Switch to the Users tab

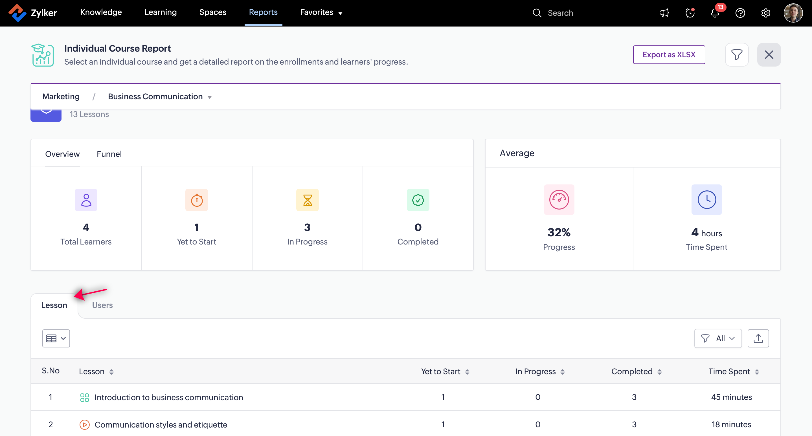pyautogui.click(x=102, y=305)
